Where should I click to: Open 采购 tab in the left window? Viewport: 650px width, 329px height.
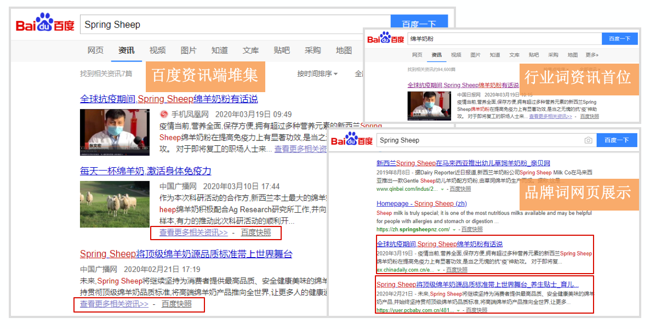[313, 50]
